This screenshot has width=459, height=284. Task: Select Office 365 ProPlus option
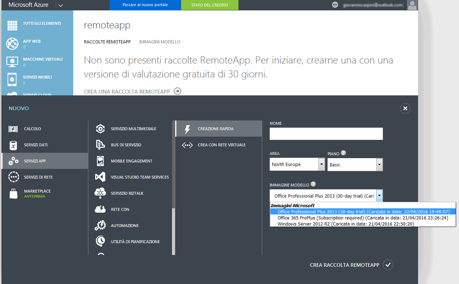(x=363, y=218)
